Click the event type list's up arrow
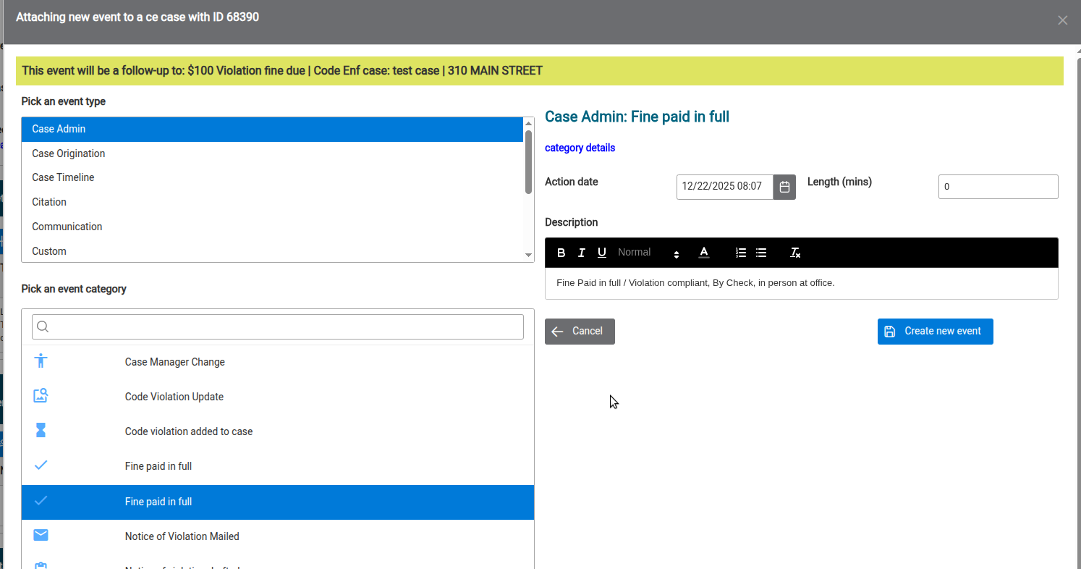 click(529, 124)
